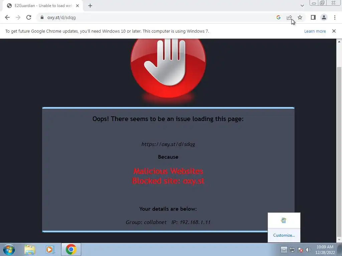Select the E2Guardian tab
This screenshot has width=342, height=256.
coord(42,6)
